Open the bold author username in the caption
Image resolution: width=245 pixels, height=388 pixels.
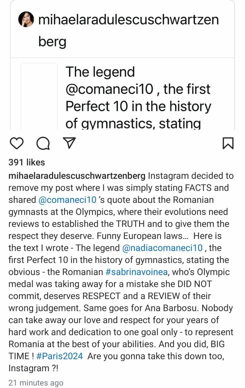click(x=77, y=176)
